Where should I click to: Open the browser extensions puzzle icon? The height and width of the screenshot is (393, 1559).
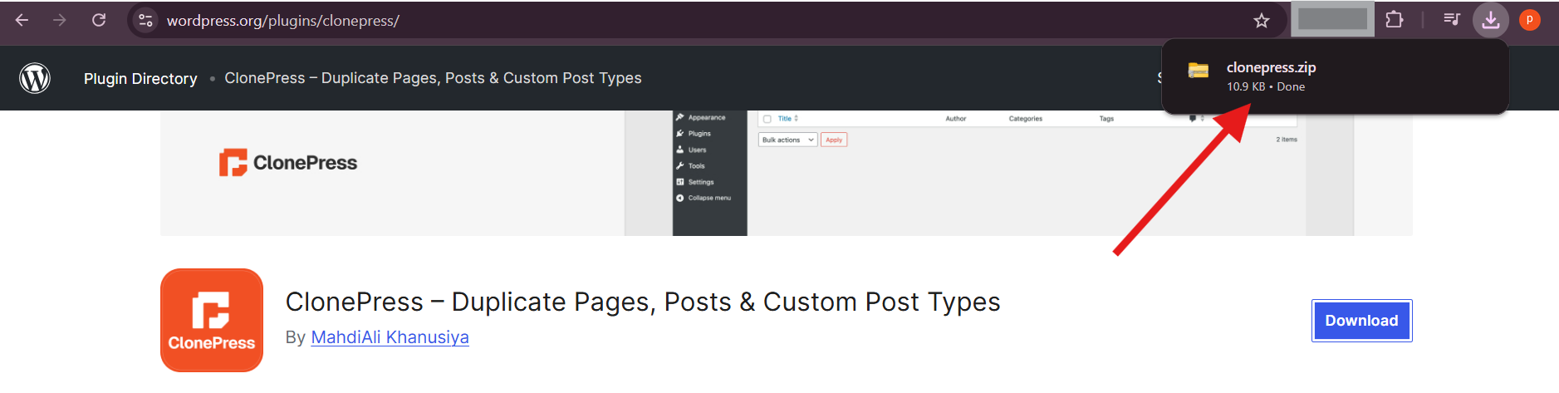pyautogui.click(x=1395, y=19)
